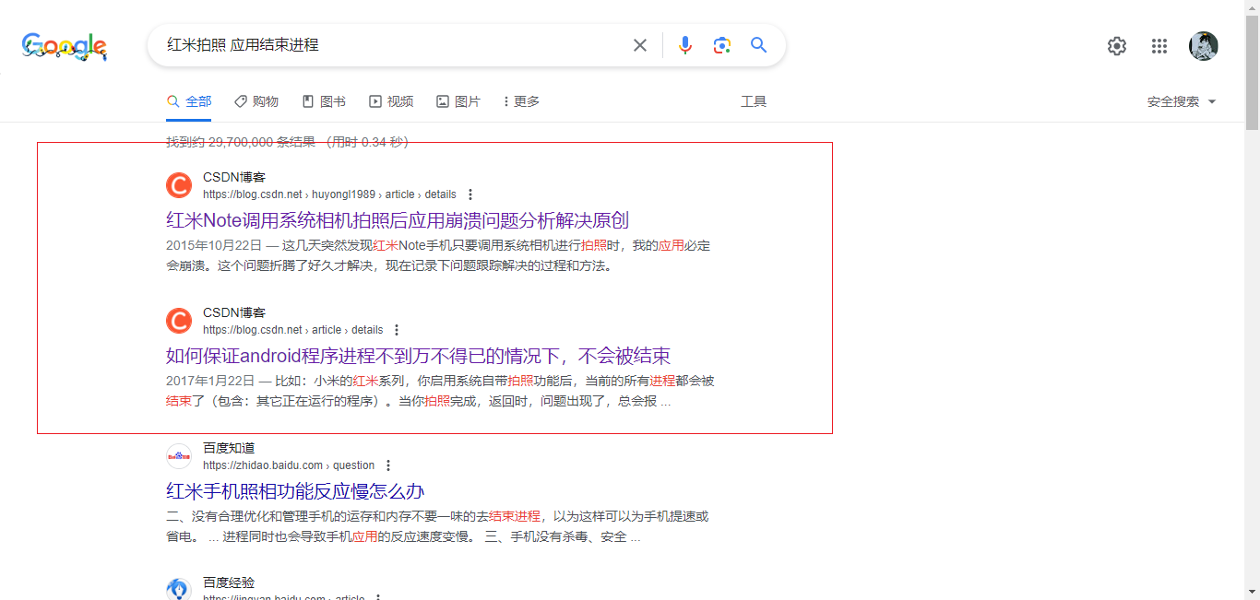
Task: Open three-dot menu for zhidao.baidu.com result
Action: click(388, 465)
